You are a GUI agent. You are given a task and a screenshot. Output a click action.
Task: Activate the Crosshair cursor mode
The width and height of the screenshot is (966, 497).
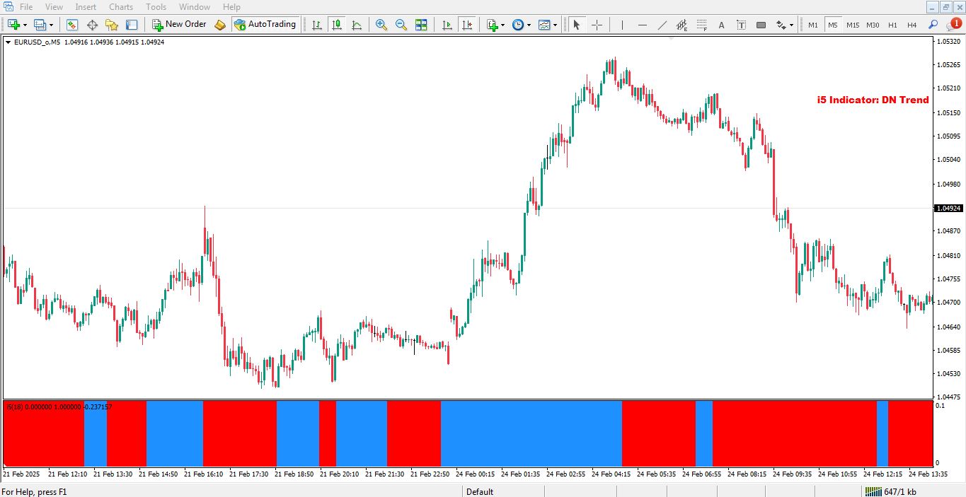click(x=597, y=25)
